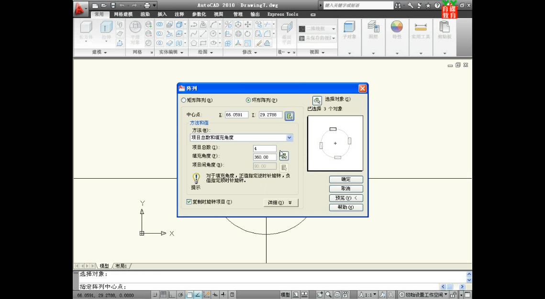
Task: Toggle Snap mode in status bar
Action: pos(155,295)
